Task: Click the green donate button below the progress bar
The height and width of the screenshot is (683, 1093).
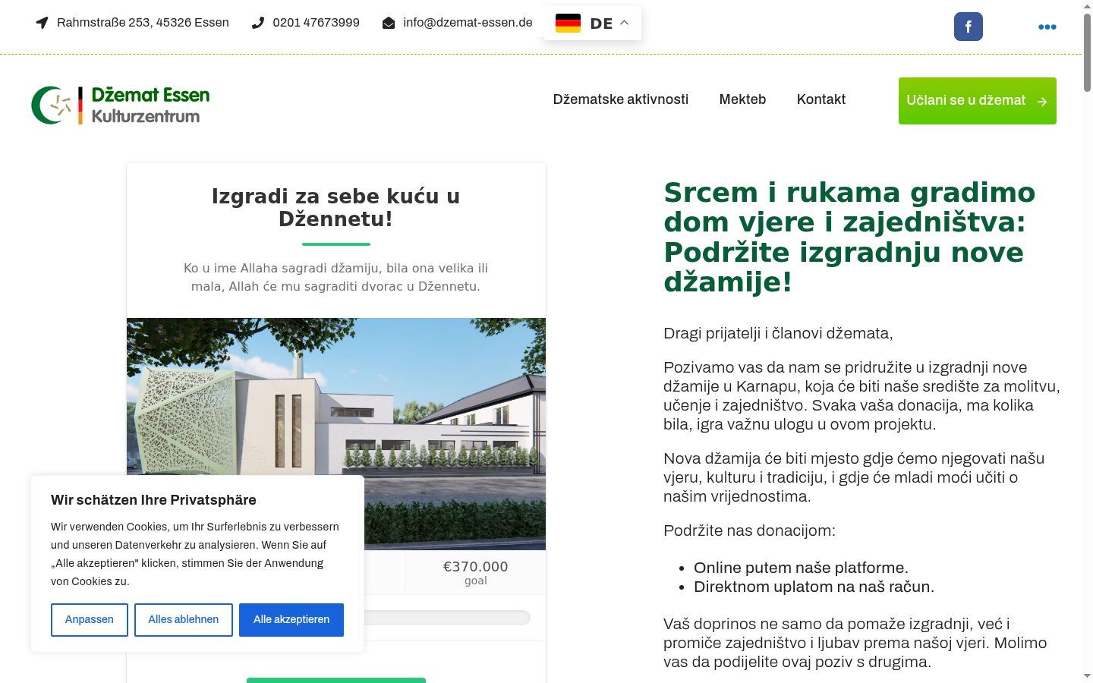Action: [x=336, y=680]
